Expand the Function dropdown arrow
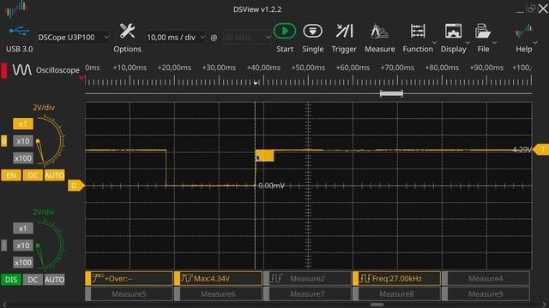This screenshot has height=308, width=549. (435, 43)
